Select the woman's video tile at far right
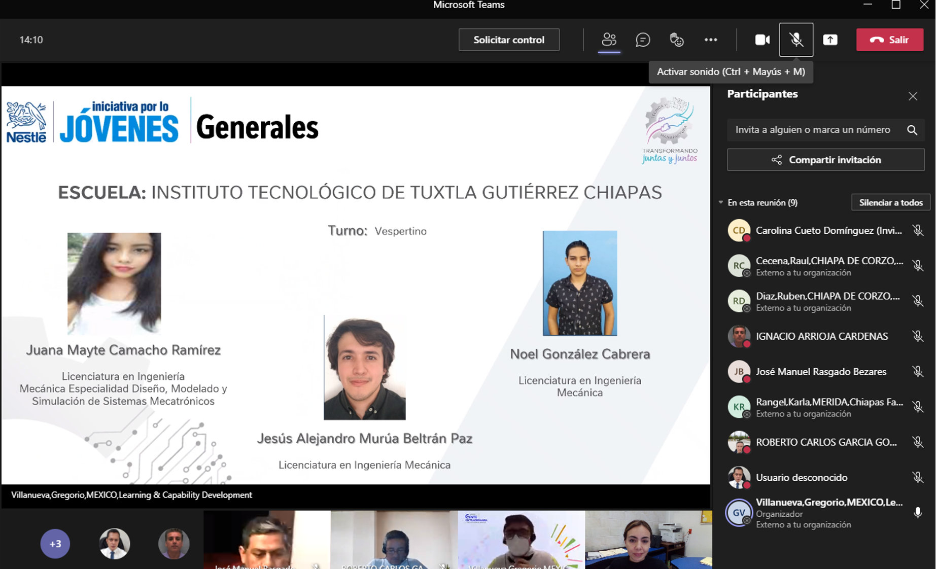936x569 pixels. 648,540
